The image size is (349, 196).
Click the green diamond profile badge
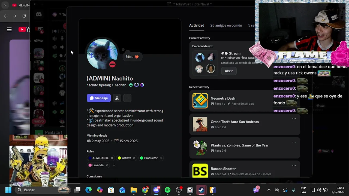click(131, 85)
